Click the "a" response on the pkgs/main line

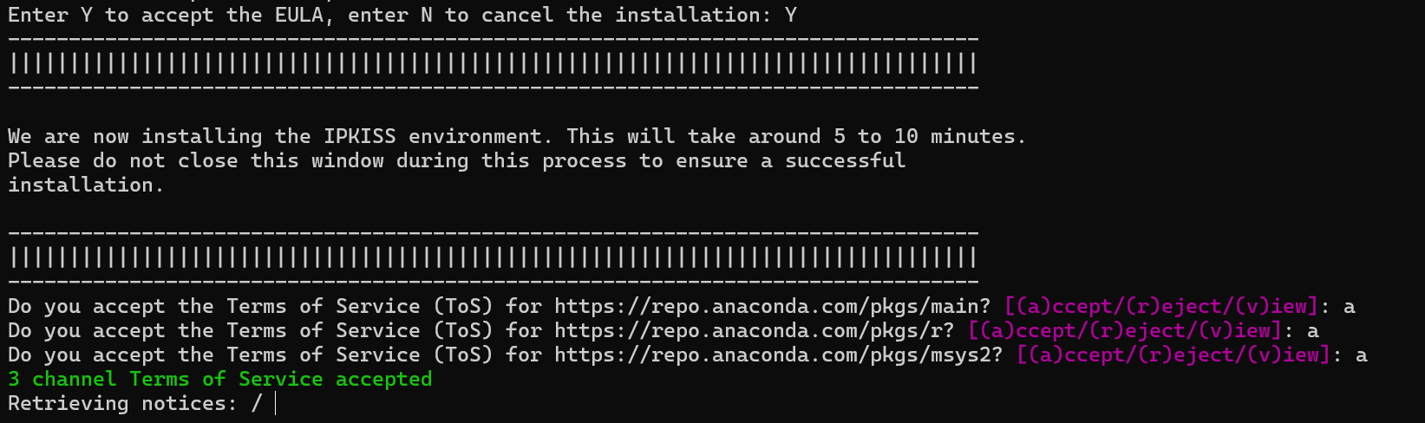tap(1350, 306)
